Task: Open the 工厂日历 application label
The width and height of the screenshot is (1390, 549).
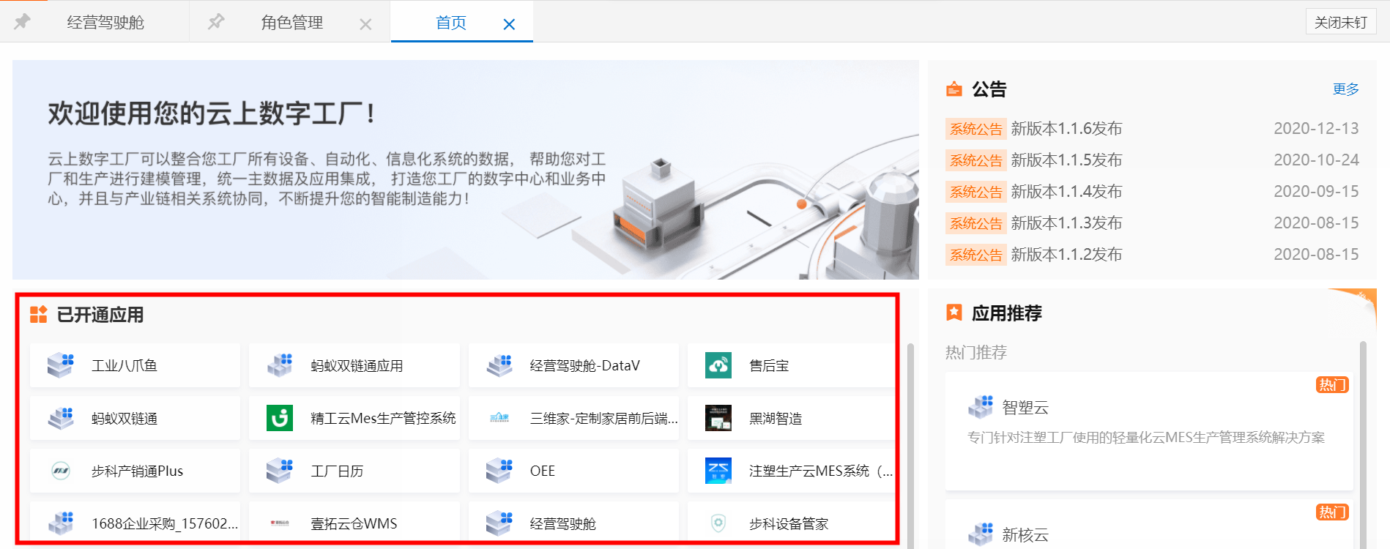Action: [337, 471]
